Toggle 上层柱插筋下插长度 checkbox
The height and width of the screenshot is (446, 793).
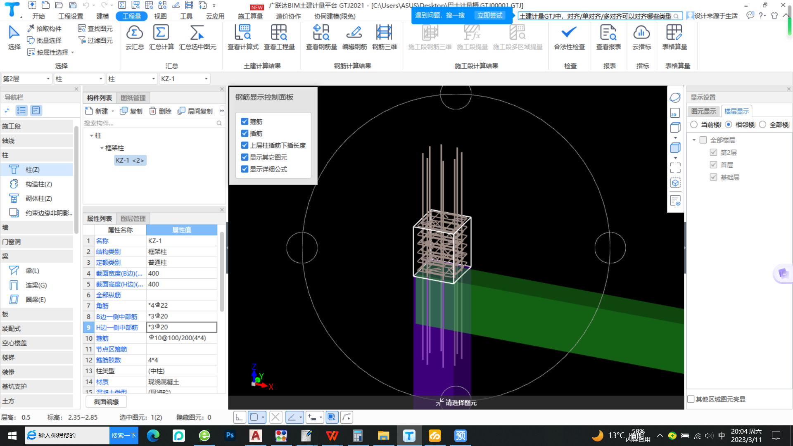(245, 145)
